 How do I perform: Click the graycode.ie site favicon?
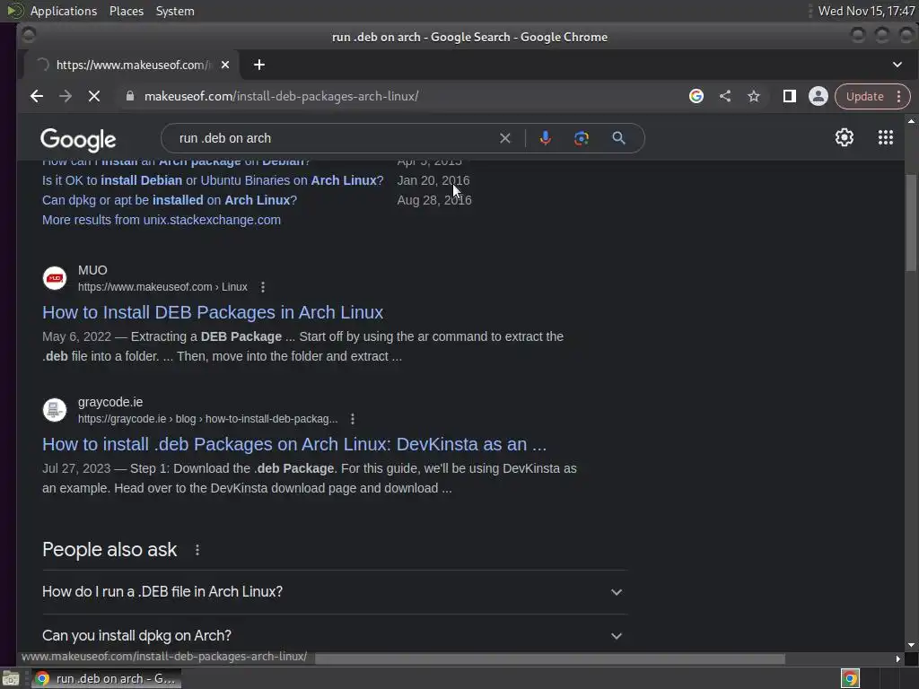pos(55,410)
